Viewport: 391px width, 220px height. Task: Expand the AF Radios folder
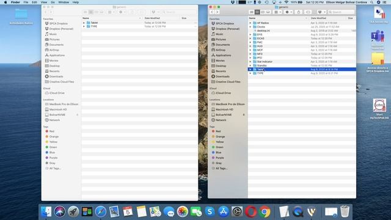click(250, 23)
